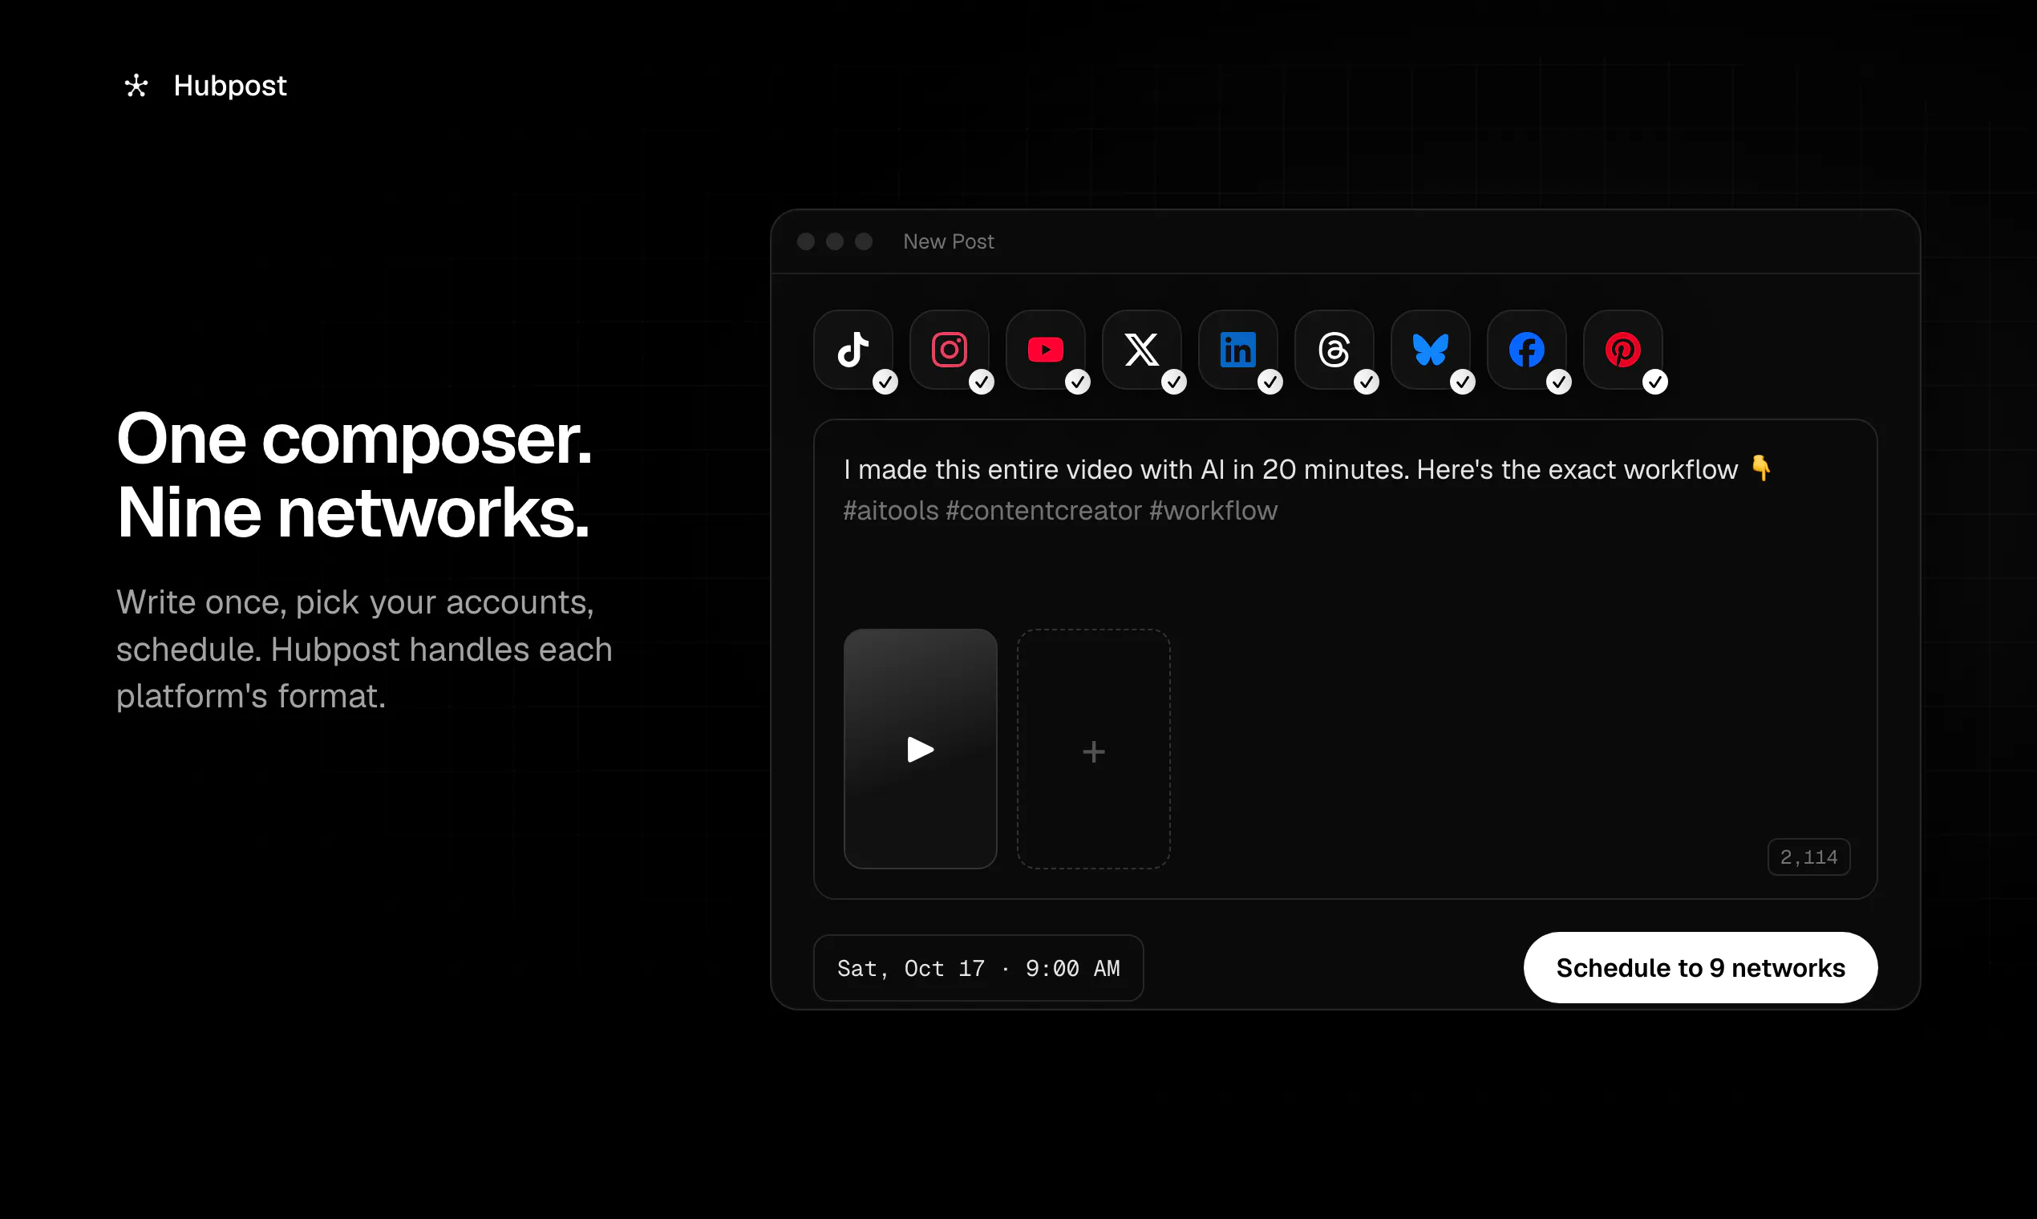Select the Bluesky network icon
2037x1219 pixels.
click(x=1430, y=350)
